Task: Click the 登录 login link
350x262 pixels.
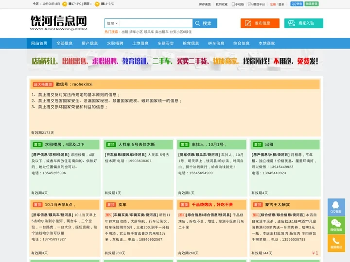Action: 281,4
